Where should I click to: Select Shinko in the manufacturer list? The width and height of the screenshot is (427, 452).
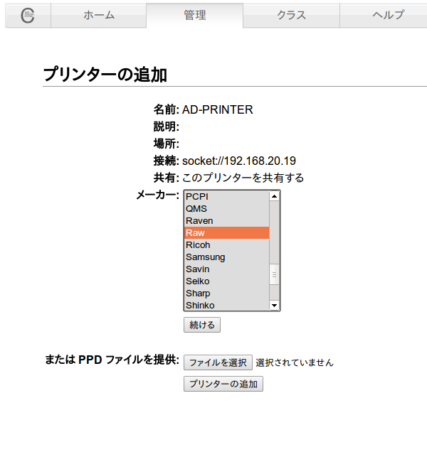point(226,306)
